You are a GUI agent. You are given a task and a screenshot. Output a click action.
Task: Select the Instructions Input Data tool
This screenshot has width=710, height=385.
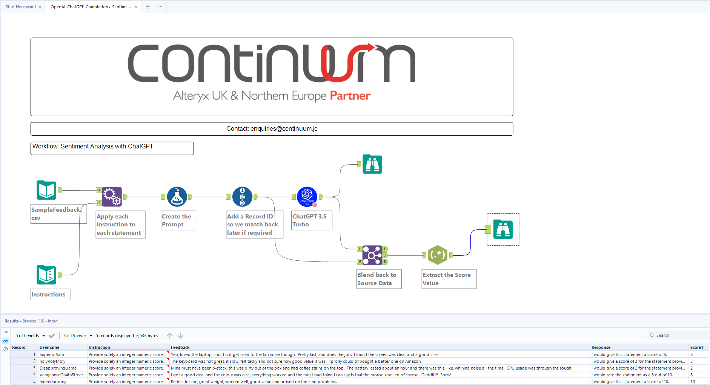pos(46,275)
